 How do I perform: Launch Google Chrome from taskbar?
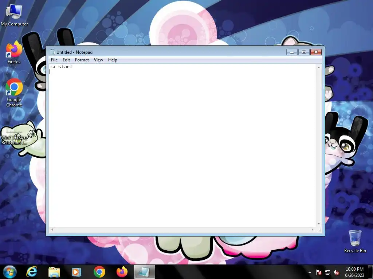[99, 272]
